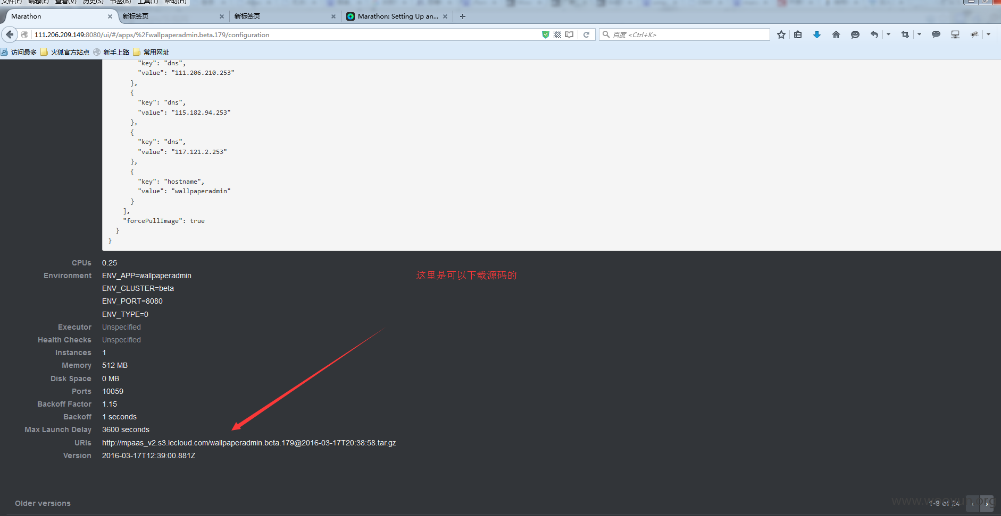Close the first 新标签页 tab
Viewport: 1001px width, 516px height.
click(x=222, y=16)
